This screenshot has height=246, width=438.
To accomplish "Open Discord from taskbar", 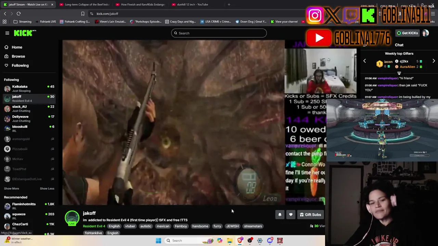I will click(x=270, y=241).
